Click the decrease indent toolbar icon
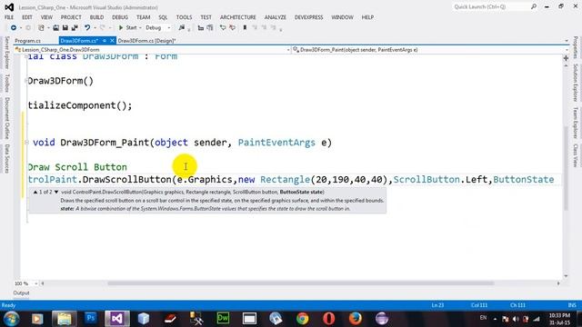582x327 pixels. point(201,28)
